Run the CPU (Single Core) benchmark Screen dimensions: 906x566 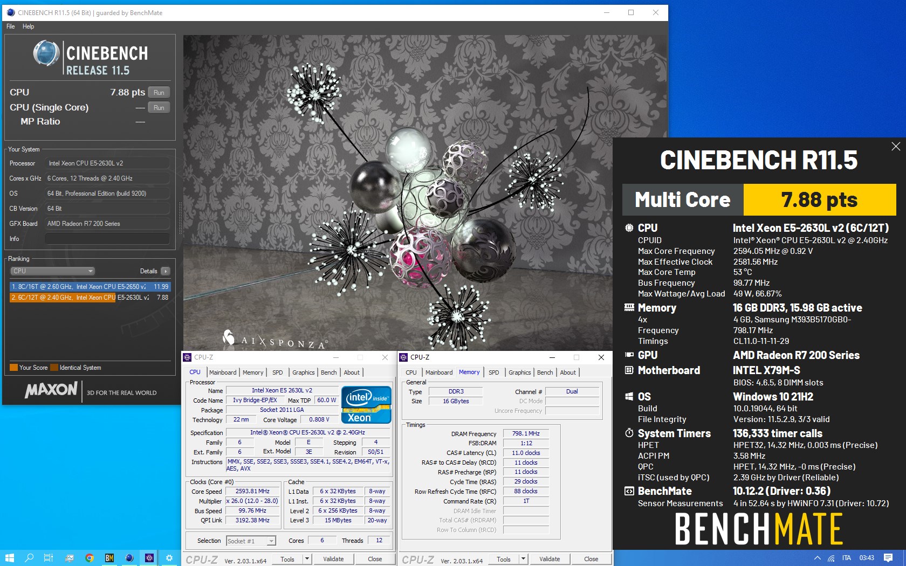pos(159,108)
